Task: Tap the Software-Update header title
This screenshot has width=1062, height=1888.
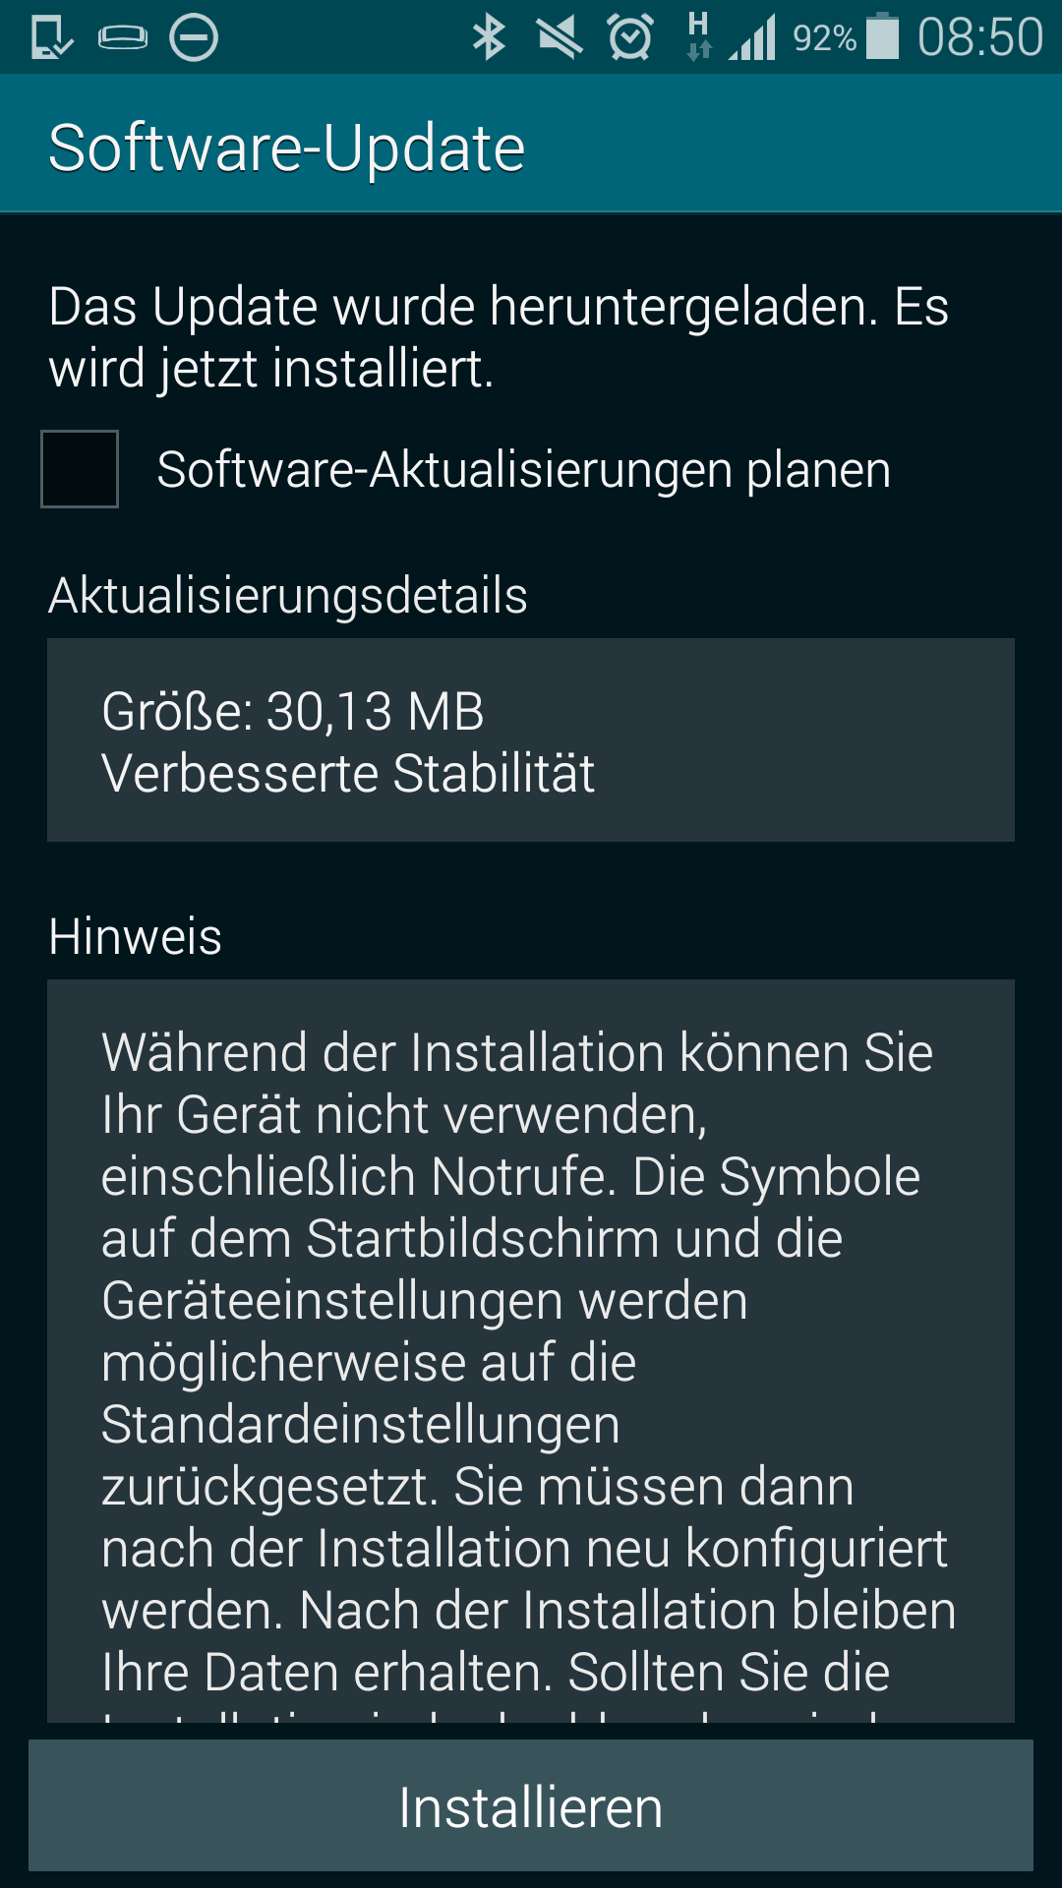Action: 286,147
